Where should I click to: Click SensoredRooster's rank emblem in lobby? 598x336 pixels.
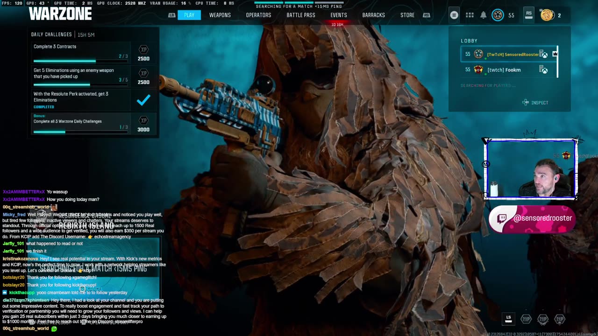tap(478, 54)
